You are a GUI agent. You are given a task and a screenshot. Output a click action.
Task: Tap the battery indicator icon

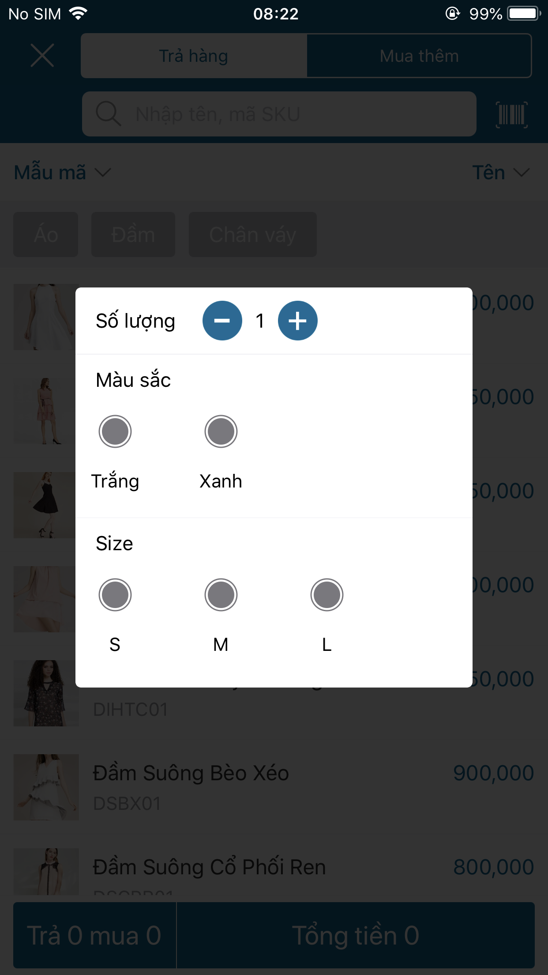pyautogui.click(x=524, y=14)
